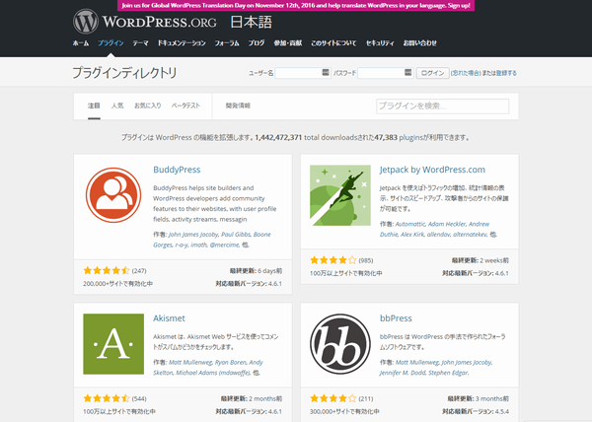The height and width of the screenshot is (422, 592).
Task: Switch to the お気に入り tab
Action: pyautogui.click(x=148, y=105)
